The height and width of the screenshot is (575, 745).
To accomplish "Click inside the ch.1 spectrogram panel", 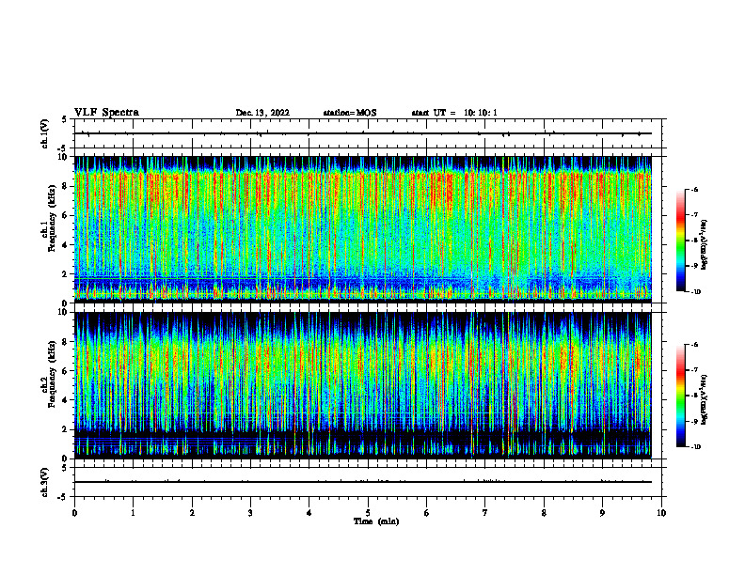I will 363,229.
